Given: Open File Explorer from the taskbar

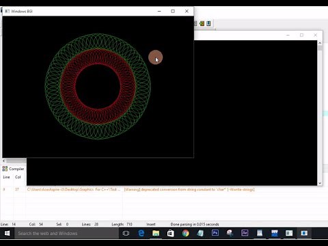Looking at the screenshot, I should pyautogui.click(x=156, y=233).
